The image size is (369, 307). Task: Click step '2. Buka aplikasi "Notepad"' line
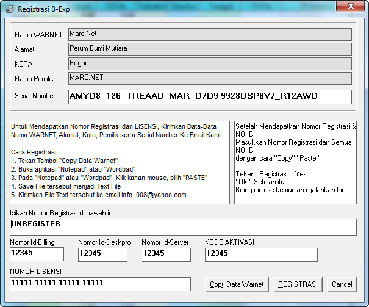coord(73,169)
